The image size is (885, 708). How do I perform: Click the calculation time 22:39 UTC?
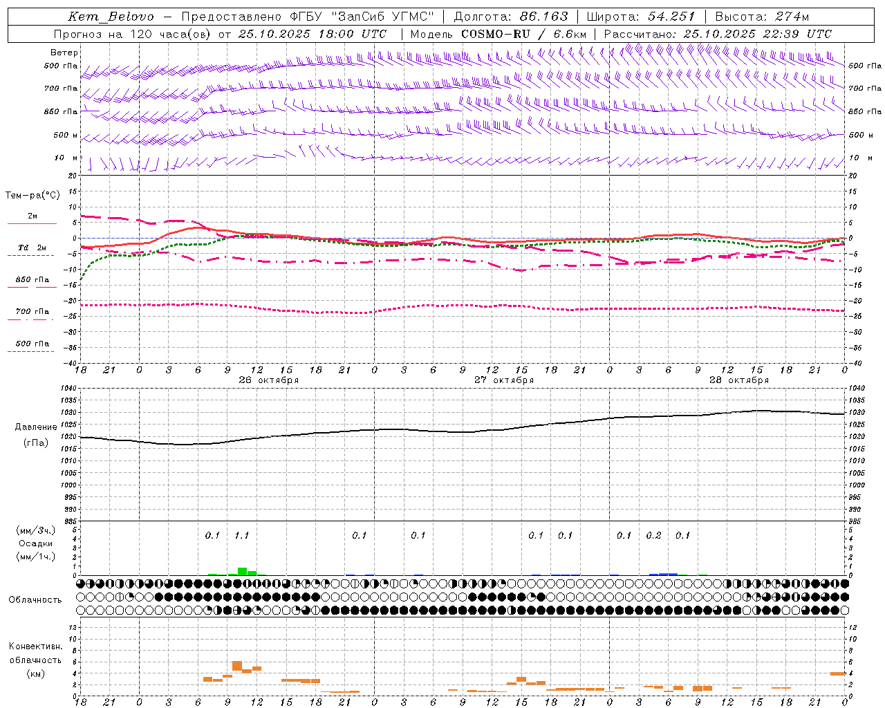click(x=797, y=34)
